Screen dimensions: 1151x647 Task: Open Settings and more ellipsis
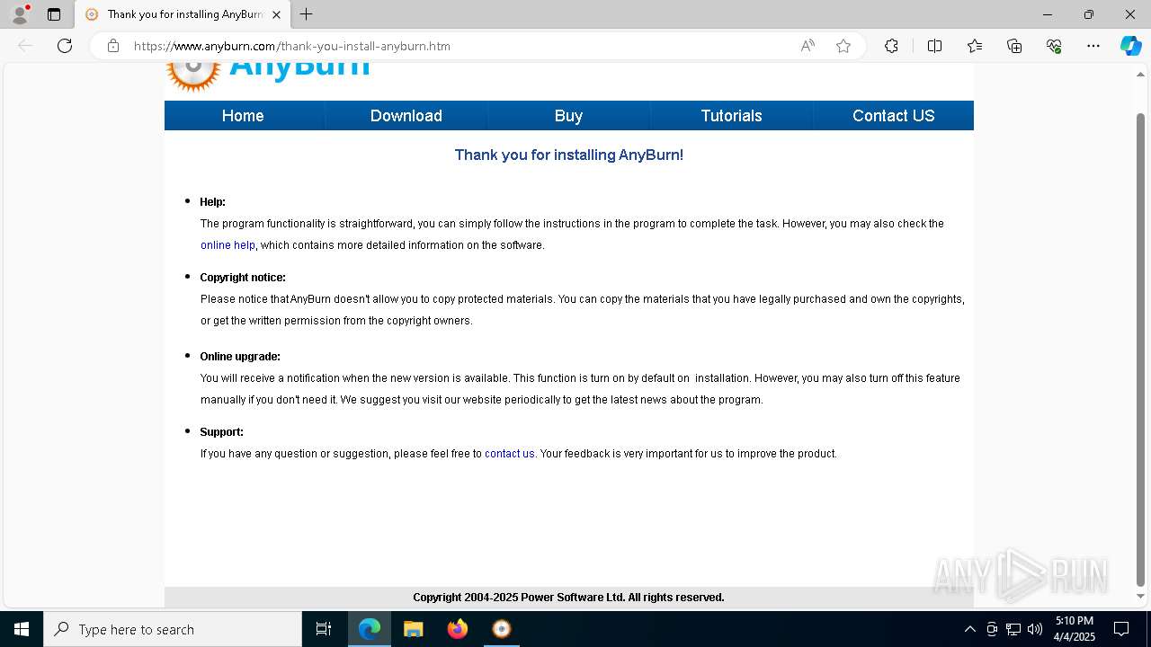(1093, 46)
